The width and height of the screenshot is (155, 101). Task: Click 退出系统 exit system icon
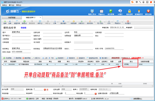[148, 12]
